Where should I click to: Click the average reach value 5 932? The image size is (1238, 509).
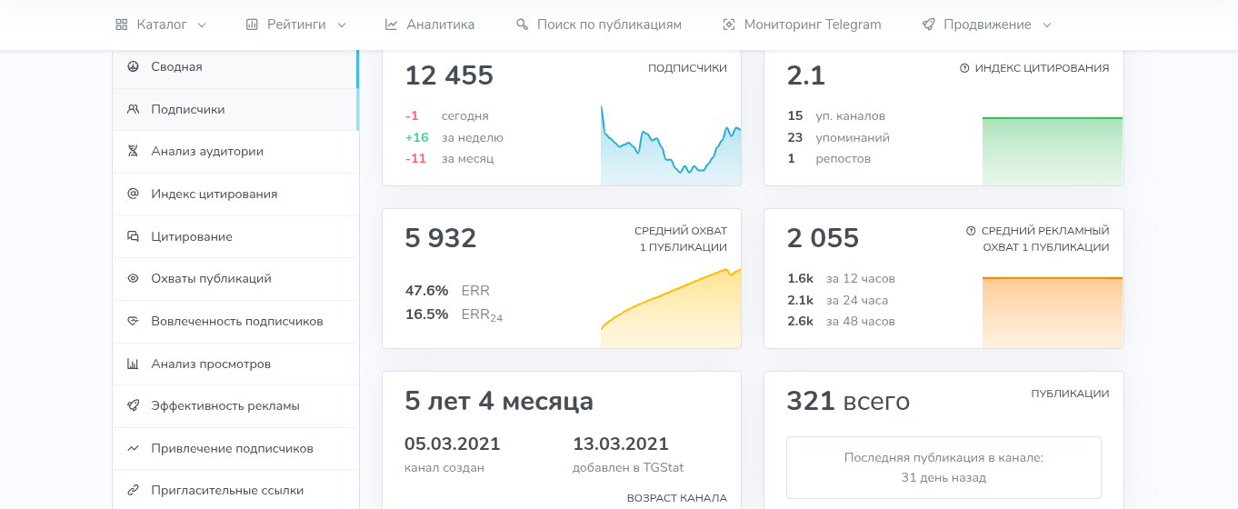441,238
